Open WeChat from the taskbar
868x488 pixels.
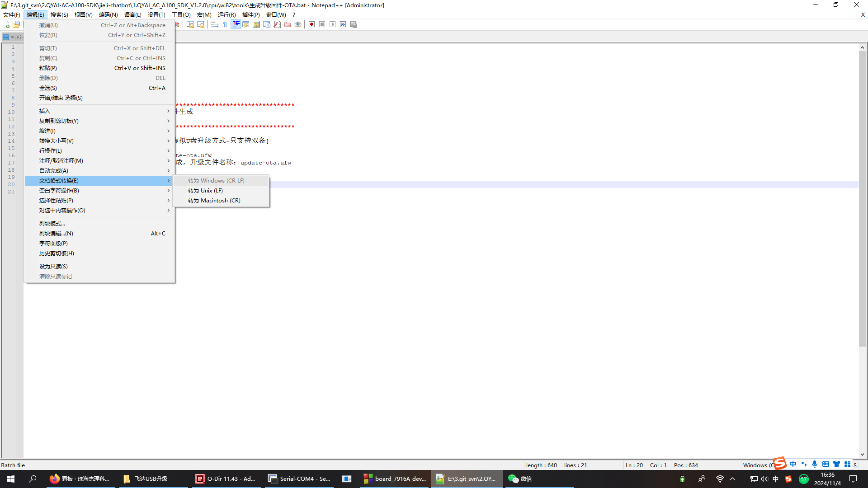520,479
